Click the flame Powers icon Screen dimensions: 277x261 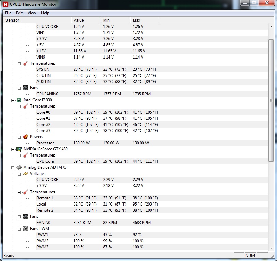click(26, 137)
